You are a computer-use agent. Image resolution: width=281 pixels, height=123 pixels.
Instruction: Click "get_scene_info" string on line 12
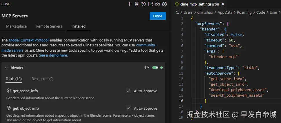226,79
